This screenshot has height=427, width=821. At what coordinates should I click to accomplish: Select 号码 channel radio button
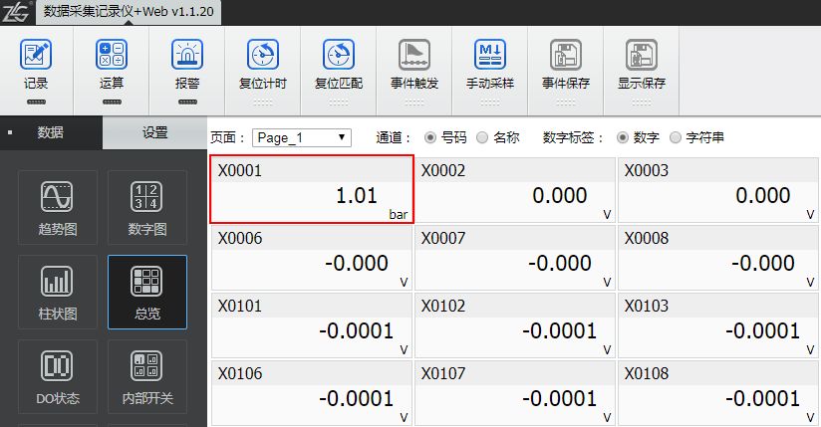coord(430,137)
